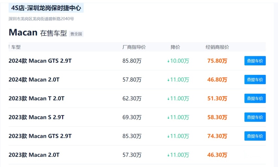Image resolution: width=278 pixels, height=167 pixels.
Task: Click the 经销商报价 column header
Action: click(217, 47)
